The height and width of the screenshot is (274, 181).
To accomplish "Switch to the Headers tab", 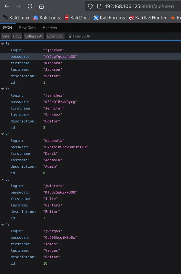I will (x=50, y=27).
